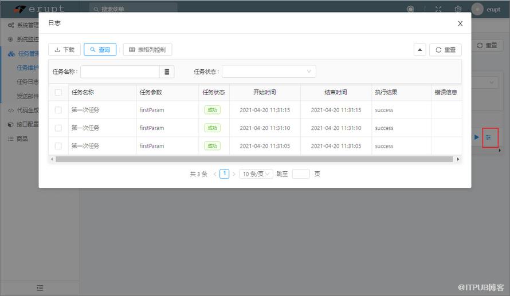Click the 开始时间 column header
Image resolution: width=510 pixels, height=296 pixels.
264,92
